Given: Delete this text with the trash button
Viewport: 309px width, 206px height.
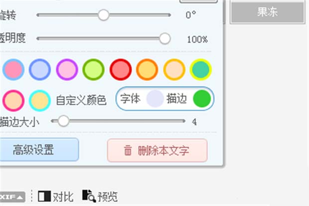Looking at the screenshot, I should pyautogui.click(x=157, y=150).
